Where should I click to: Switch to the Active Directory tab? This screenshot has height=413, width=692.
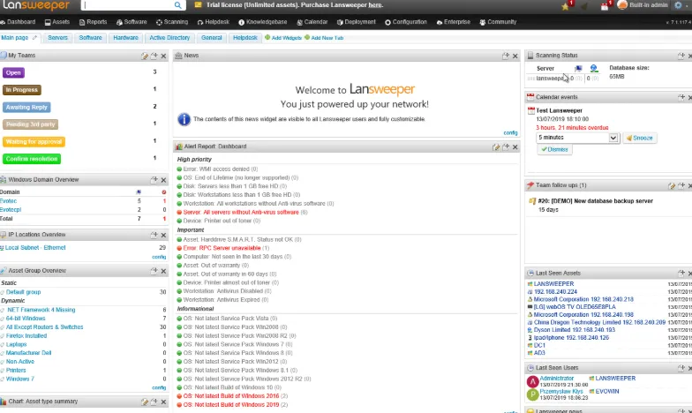pyautogui.click(x=169, y=38)
